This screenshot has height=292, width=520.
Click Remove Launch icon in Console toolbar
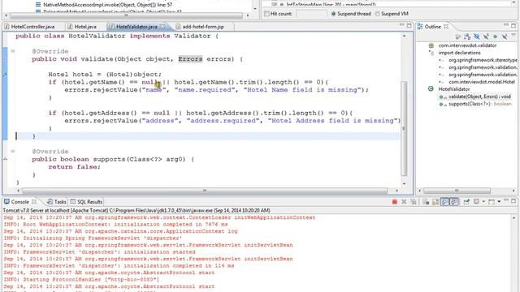pyautogui.click(x=404, y=202)
